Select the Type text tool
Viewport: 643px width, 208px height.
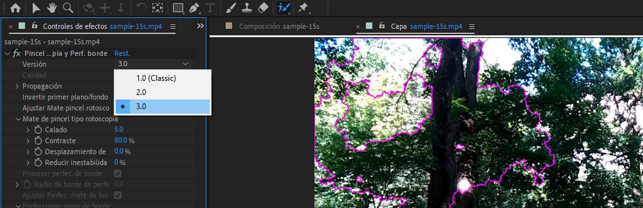coord(211,8)
